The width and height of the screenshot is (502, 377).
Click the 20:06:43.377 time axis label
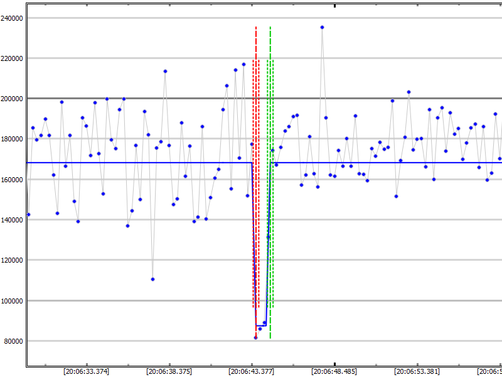pos(252,371)
